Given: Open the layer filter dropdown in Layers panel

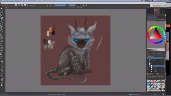Looking at the screenshot, I should coord(164,56).
